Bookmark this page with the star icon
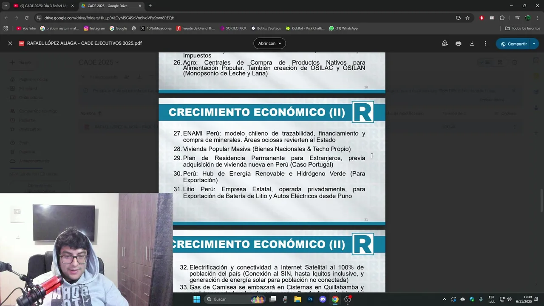This screenshot has height=306, width=544. coord(467,18)
